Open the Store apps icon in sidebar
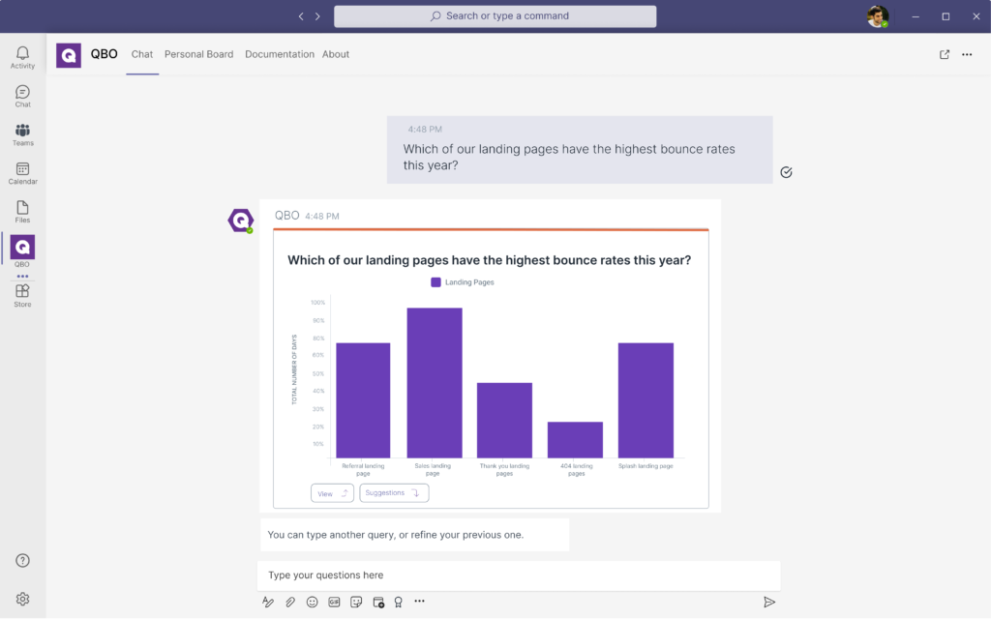 coord(22,295)
